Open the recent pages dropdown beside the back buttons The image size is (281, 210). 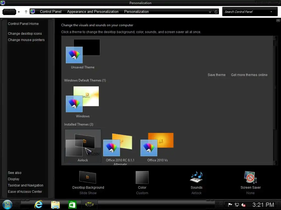(19, 12)
